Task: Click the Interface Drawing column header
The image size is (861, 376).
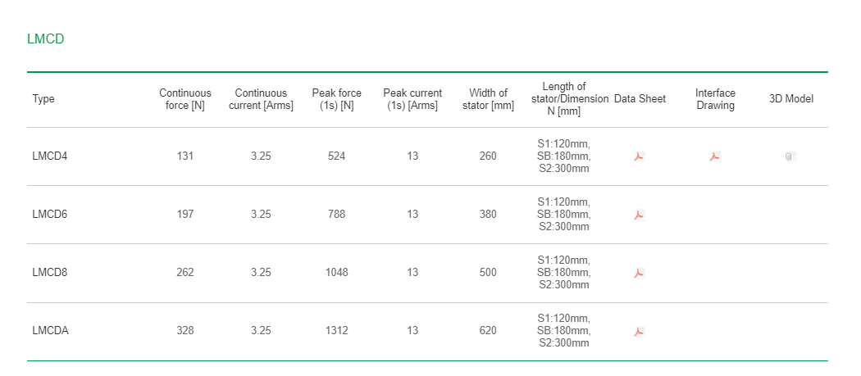Action: tap(716, 99)
